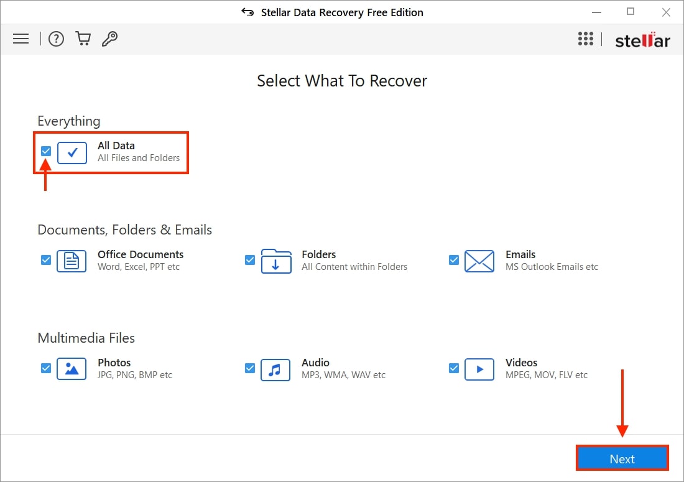Screen dimensions: 684x482
Task: Click the back arrow in the title bar
Action: [x=246, y=12]
